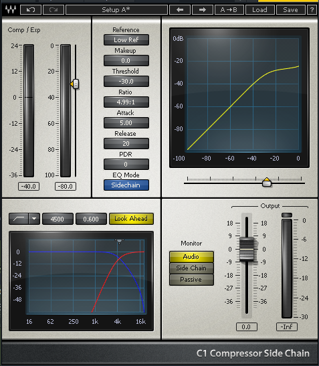Select Passive monitor mode

pos(191,280)
